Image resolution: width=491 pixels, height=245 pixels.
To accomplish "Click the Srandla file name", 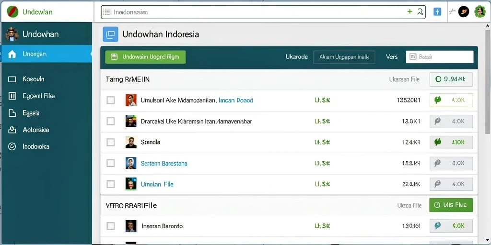I will pos(151,142).
